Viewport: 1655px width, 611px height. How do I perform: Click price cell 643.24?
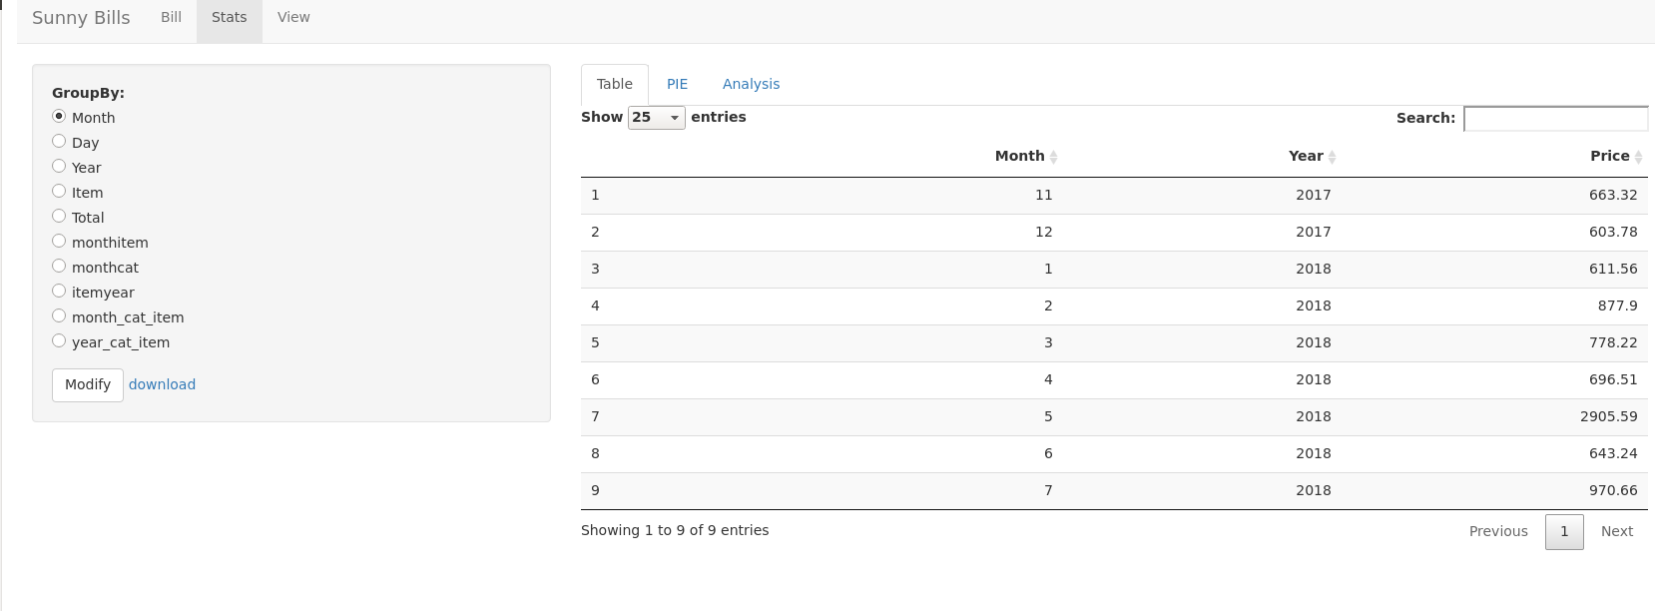click(1613, 453)
